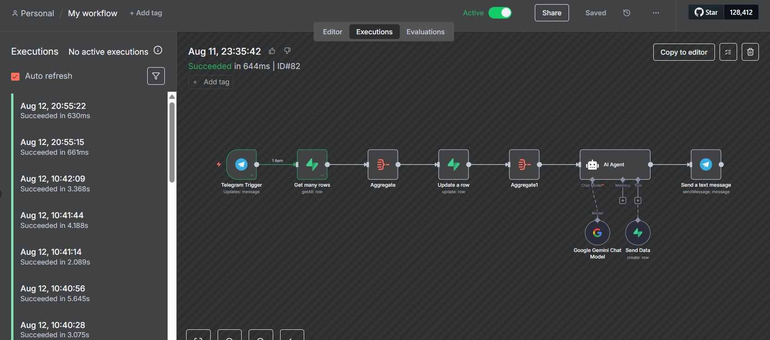Click the checklist icon beside Copy to editor
The image size is (770, 340).
[728, 52]
